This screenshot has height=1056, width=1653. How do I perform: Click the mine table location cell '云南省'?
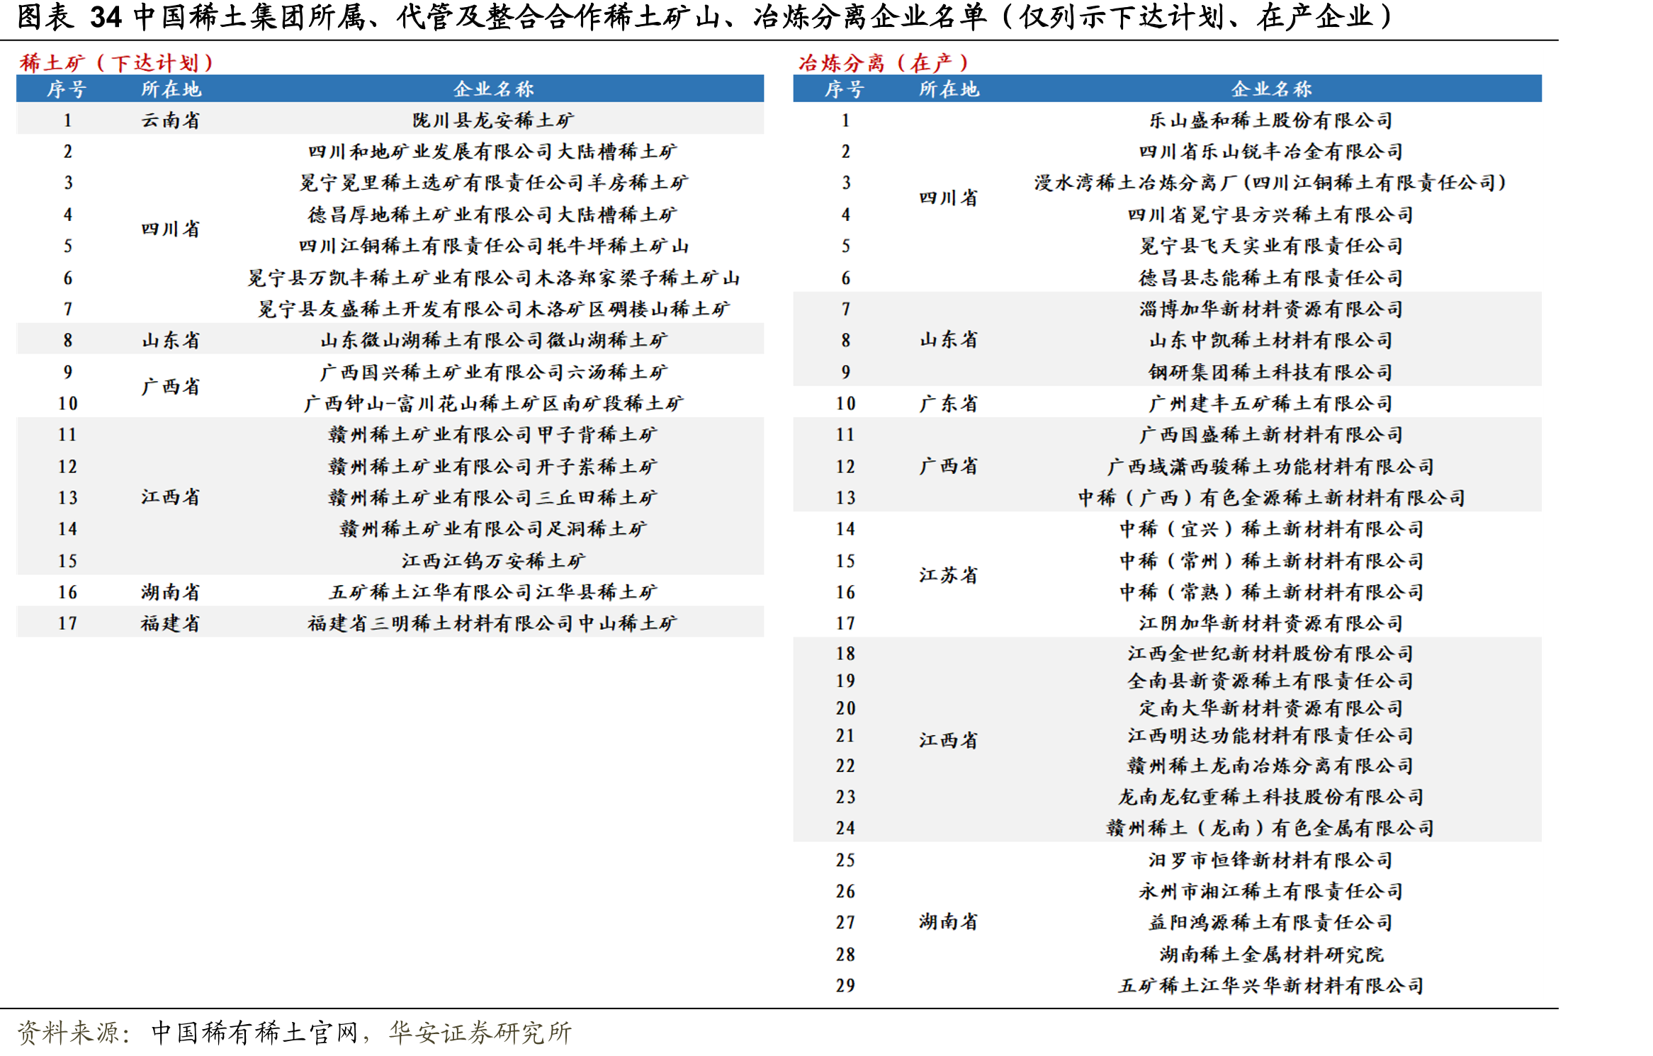[x=170, y=120]
